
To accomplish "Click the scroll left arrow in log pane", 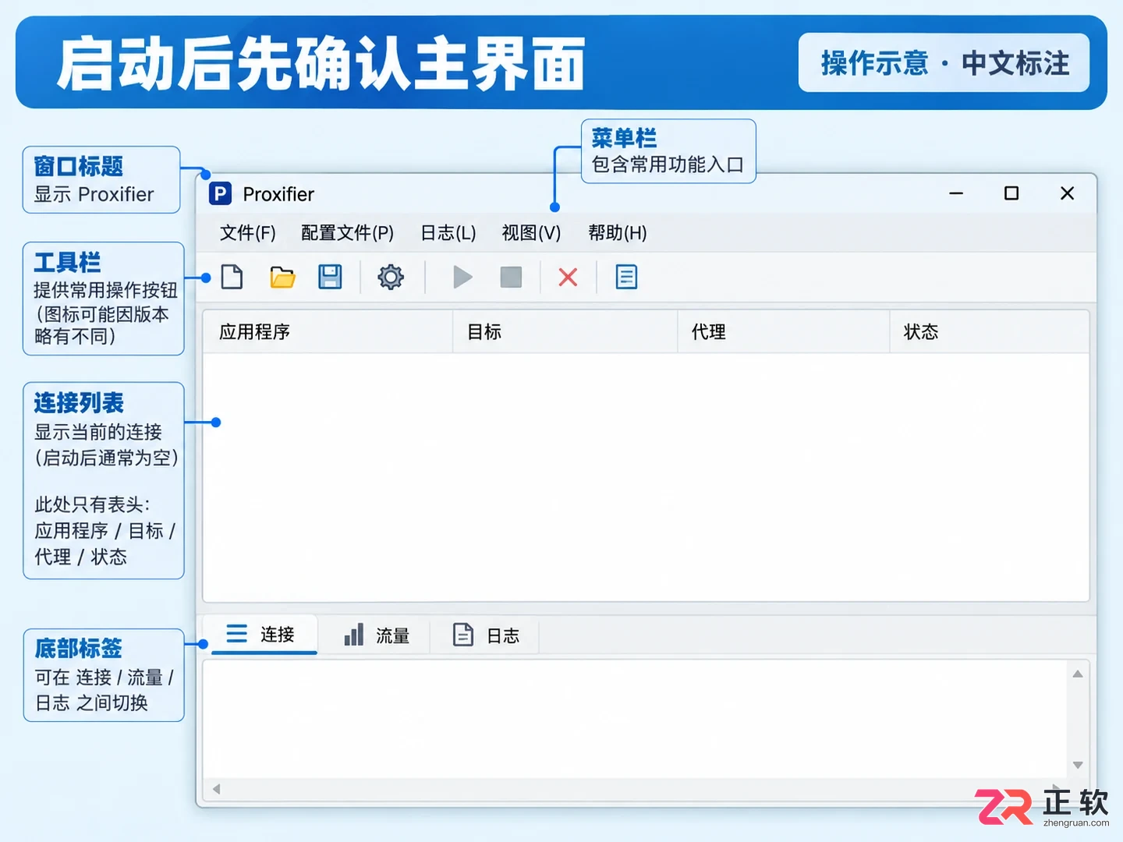I will (x=217, y=789).
